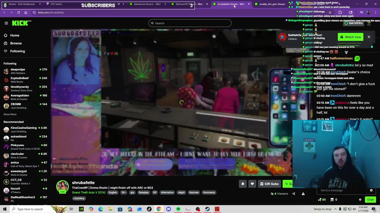Open the Kick hamburger sidebar menu
Viewport: 380px width, 213px height.
pyautogui.click(x=6, y=23)
